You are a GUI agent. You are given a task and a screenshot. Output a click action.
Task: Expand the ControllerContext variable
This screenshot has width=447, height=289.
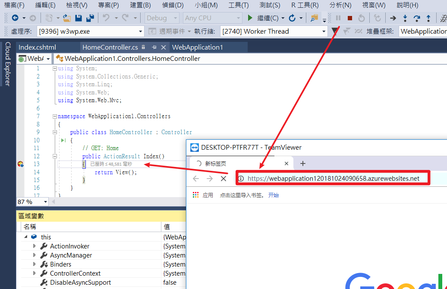coord(35,273)
